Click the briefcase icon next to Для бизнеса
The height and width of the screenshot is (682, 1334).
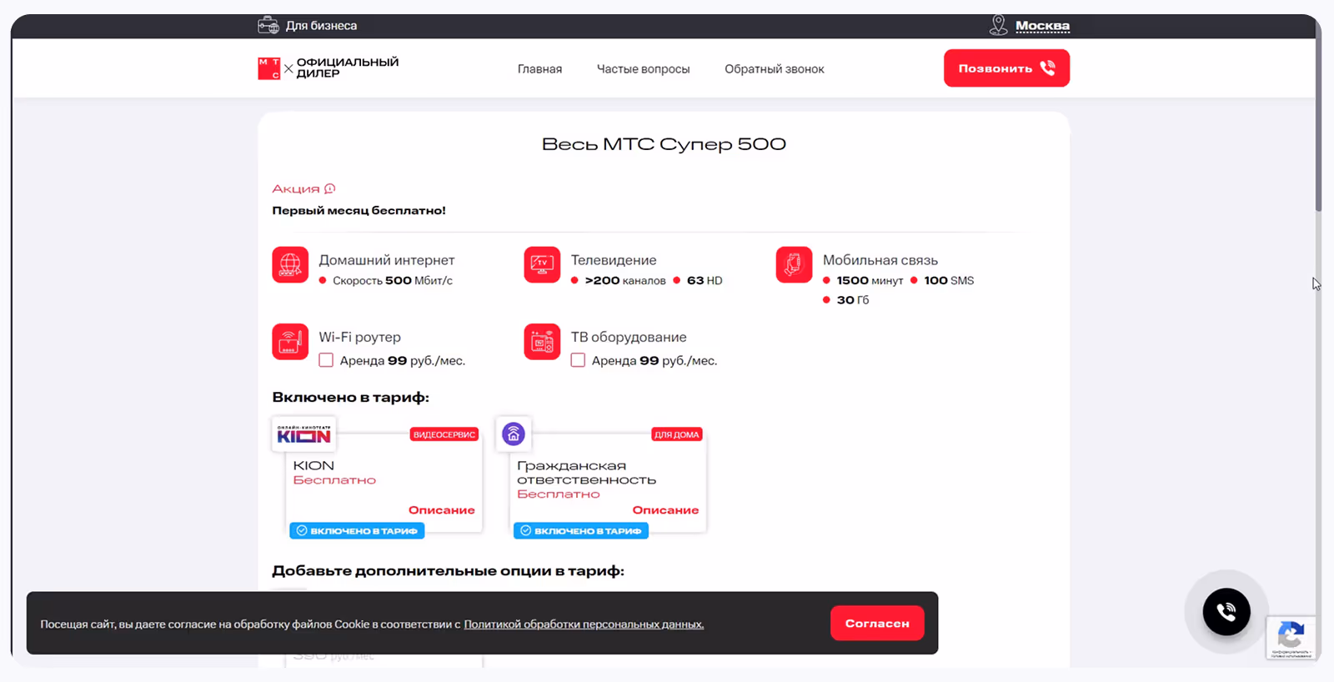(x=268, y=25)
